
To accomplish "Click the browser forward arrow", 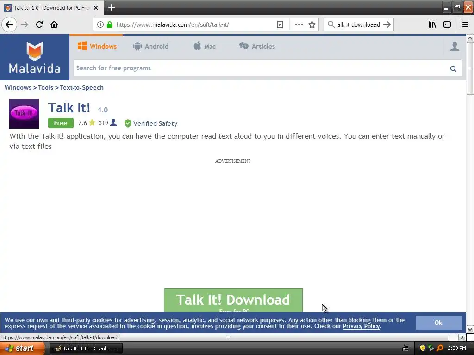I will (x=25, y=24).
